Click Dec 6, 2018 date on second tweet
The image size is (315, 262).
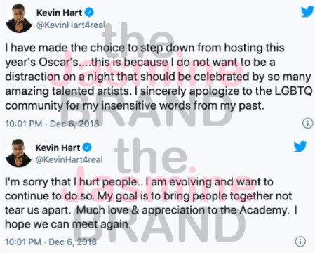[x=72, y=242]
